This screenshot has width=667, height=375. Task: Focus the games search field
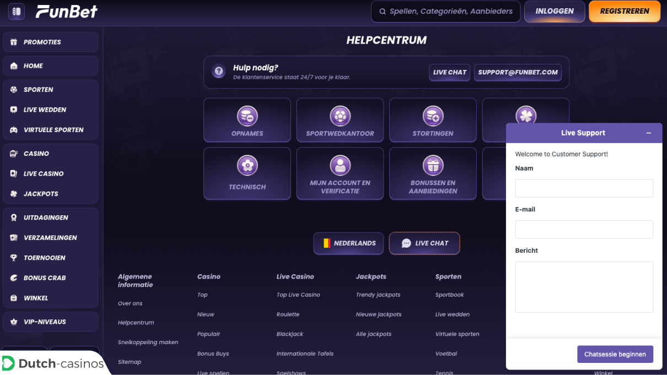[x=446, y=11]
